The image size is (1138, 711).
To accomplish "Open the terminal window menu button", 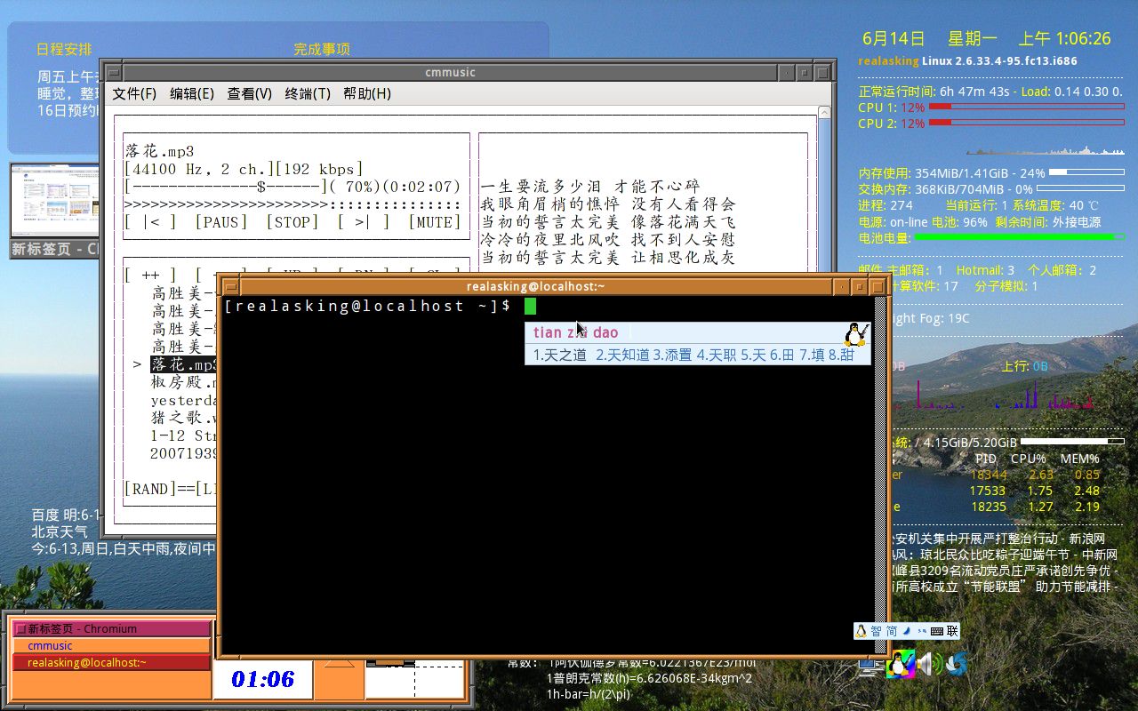I will coord(230,286).
